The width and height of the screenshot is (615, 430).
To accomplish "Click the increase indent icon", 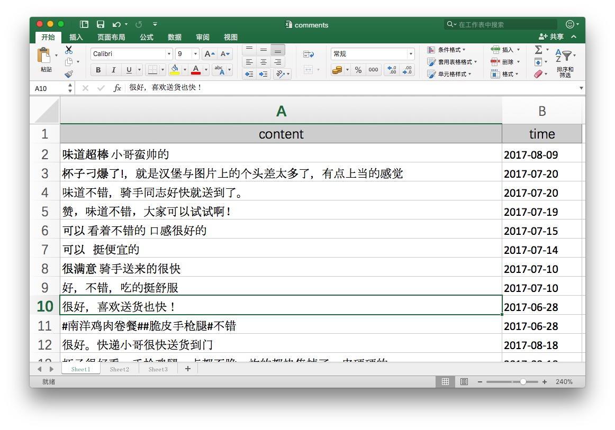I will point(263,74).
